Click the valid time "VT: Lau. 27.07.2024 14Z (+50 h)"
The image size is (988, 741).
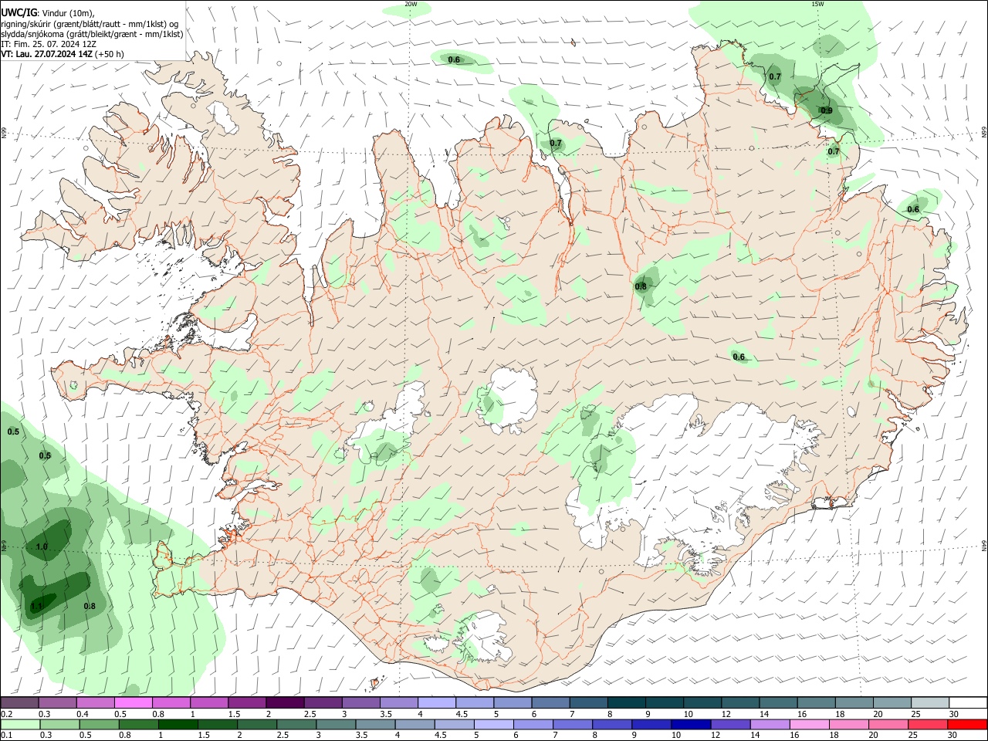(62, 54)
